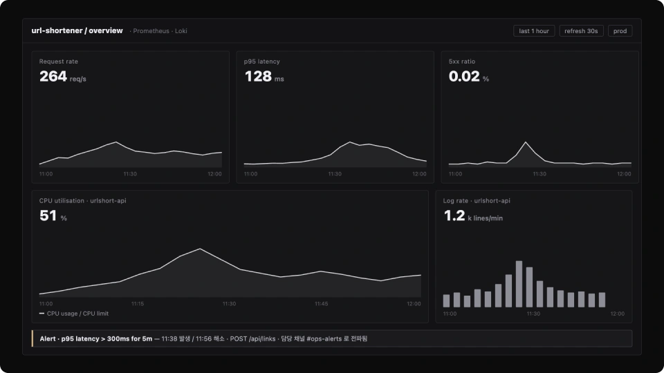
Task: Click the 11:00 tick under p95 latency chart
Action: point(250,174)
